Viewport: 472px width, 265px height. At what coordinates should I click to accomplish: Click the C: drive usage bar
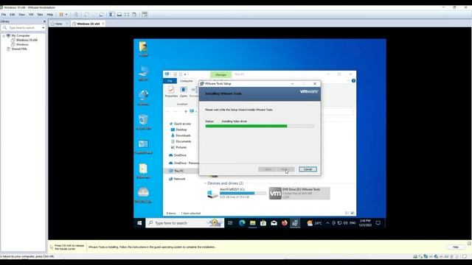(x=243, y=193)
